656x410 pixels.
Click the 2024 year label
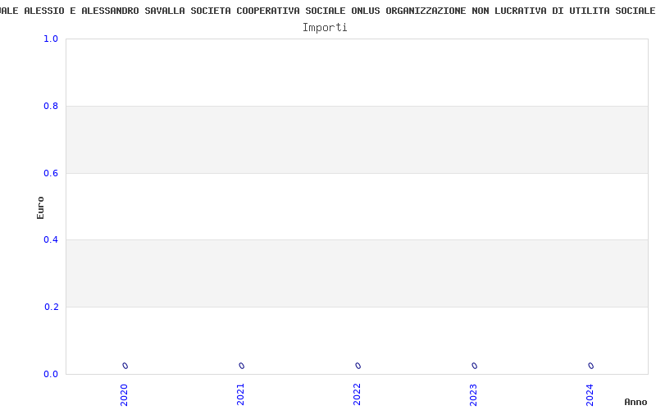tap(590, 395)
